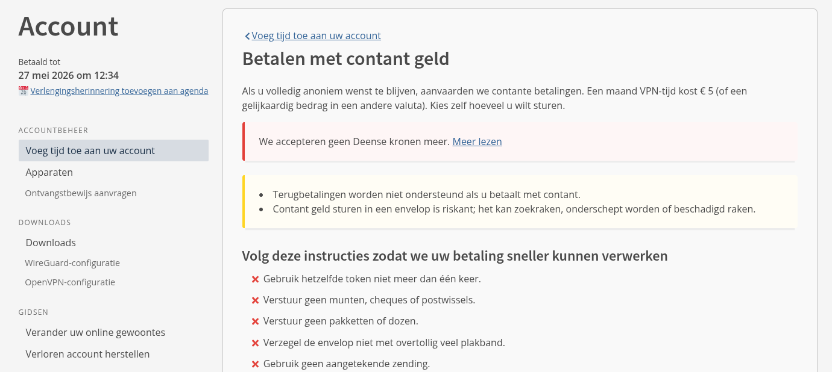The width and height of the screenshot is (832, 372).
Task: Click the 'Betalen met contant geld' heading
Action: click(x=345, y=59)
